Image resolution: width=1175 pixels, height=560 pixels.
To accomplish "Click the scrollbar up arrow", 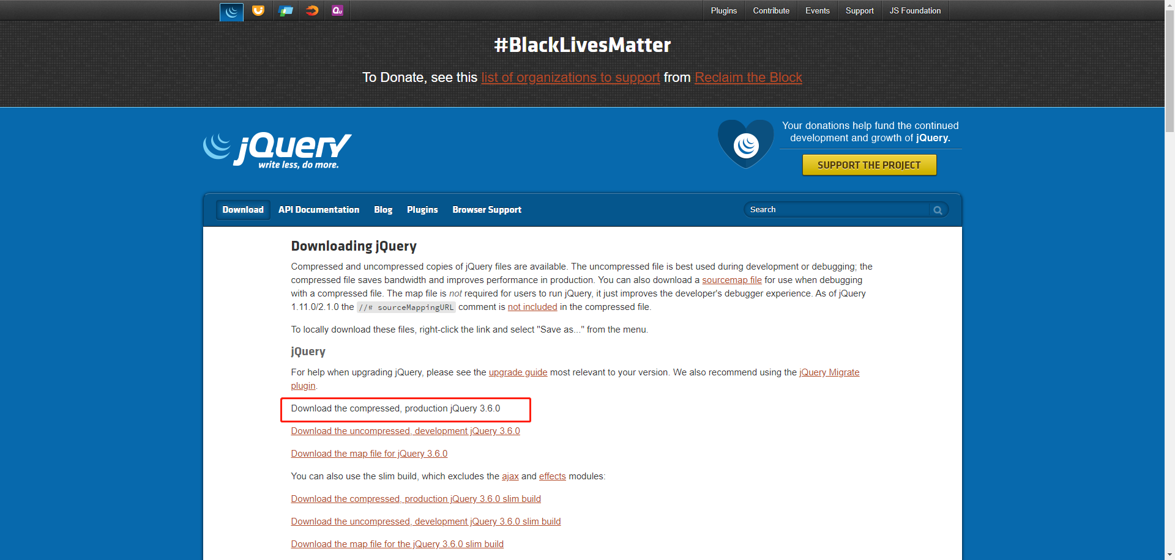I will pyautogui.click(x=1169, y=4).
